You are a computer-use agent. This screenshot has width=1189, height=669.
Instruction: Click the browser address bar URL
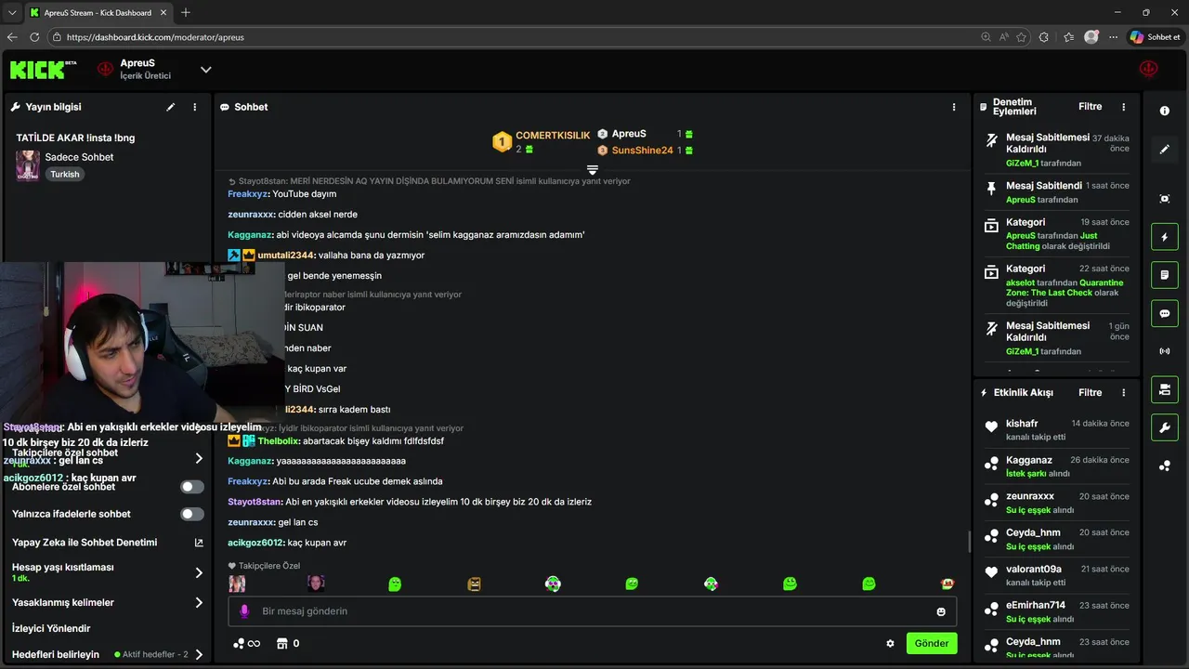(x=155, y=37)
